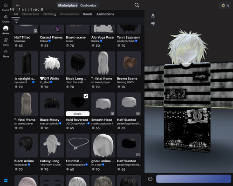Click the wide blue button below avatar
The image size is (233, 186).
pyautogui.click(x=193, y=179)
